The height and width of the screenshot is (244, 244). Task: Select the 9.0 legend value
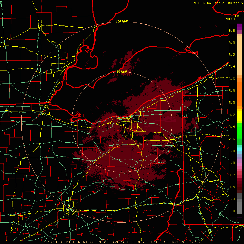[x=232, y=43]
